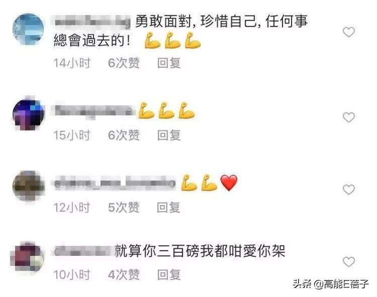Like the 就算你三百磅 comment heart
This screenshot has height=297, width=377.
pos(349,262)
